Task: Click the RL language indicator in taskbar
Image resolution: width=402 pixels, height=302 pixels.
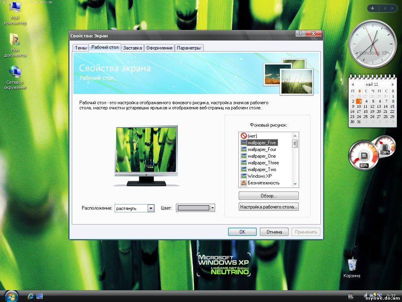Action: click(350, 296)
